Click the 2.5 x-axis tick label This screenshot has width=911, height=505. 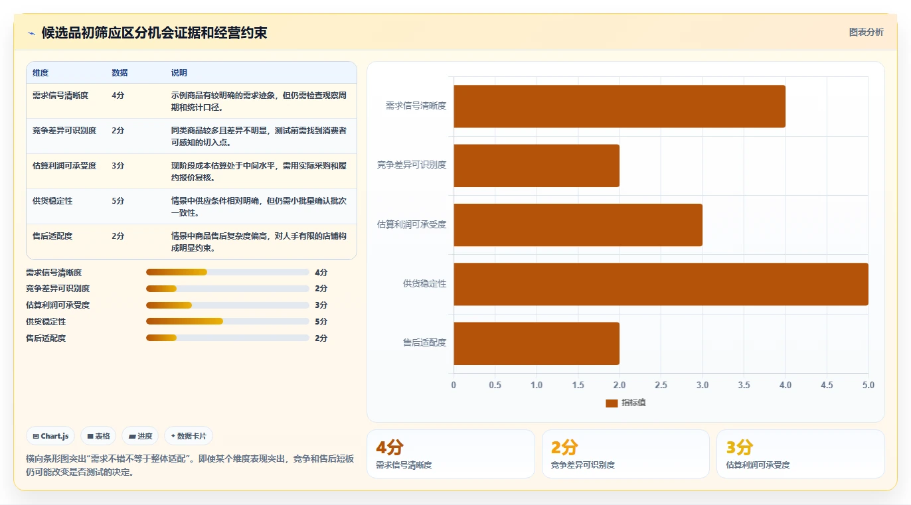point(661,385)
